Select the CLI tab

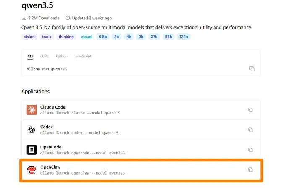pos(30,56)
